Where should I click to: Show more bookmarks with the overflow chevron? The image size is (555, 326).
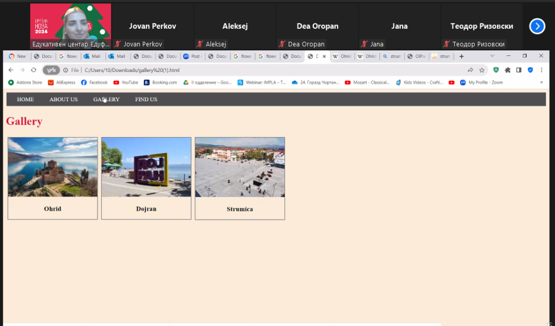541,82
